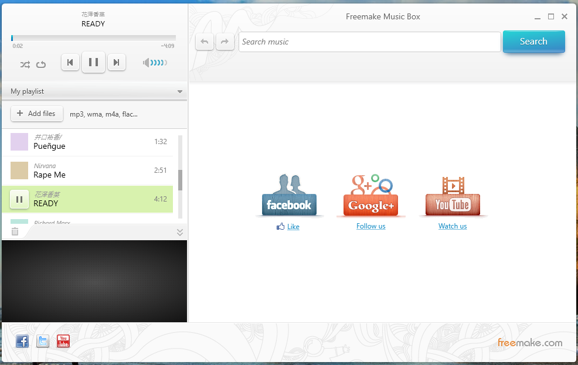578x365 pixels.
Task: Click the blue Search button
Action: click(534, 42)
